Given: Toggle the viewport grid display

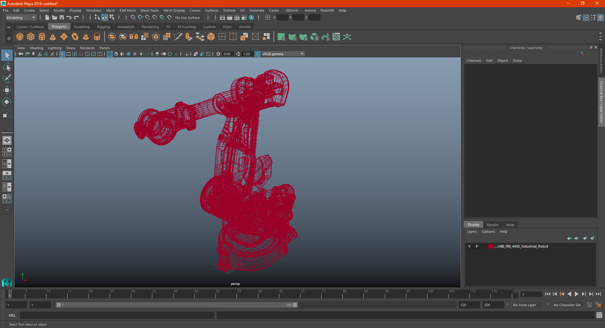Looking at the screenshot, I should click(x=62, y=54).
